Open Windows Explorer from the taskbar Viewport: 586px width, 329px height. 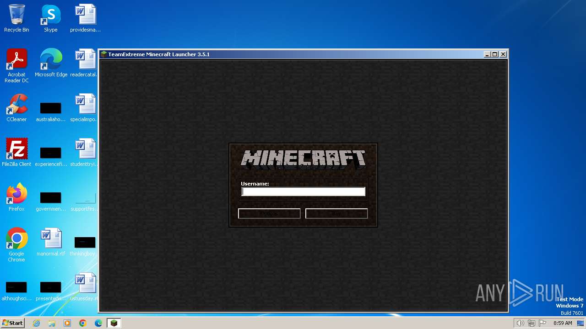[52, 323]
